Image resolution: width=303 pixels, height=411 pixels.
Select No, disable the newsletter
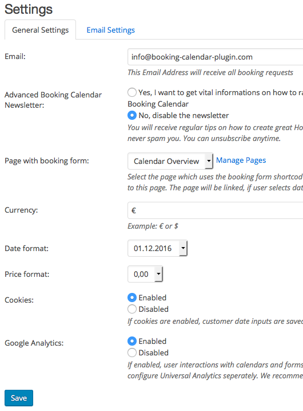pos(132,115)
